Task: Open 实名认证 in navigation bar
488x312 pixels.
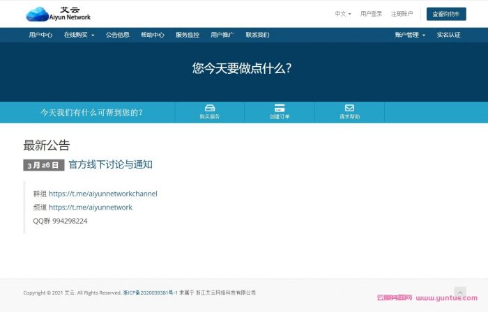Action: 448,35
